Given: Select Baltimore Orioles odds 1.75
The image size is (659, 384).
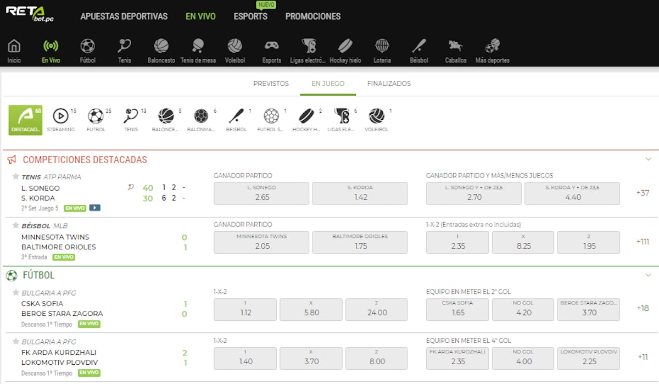Looking at the screenshot, I should tap(360, 242).
